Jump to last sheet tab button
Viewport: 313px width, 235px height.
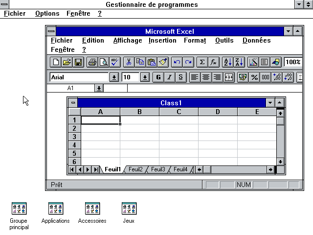96,170
